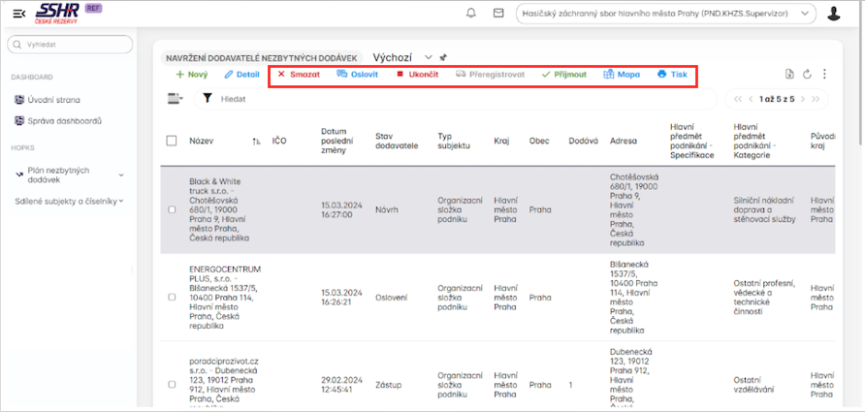Open the Mapa map view
This screenshot has height=412, width=865.
point(622,74)
